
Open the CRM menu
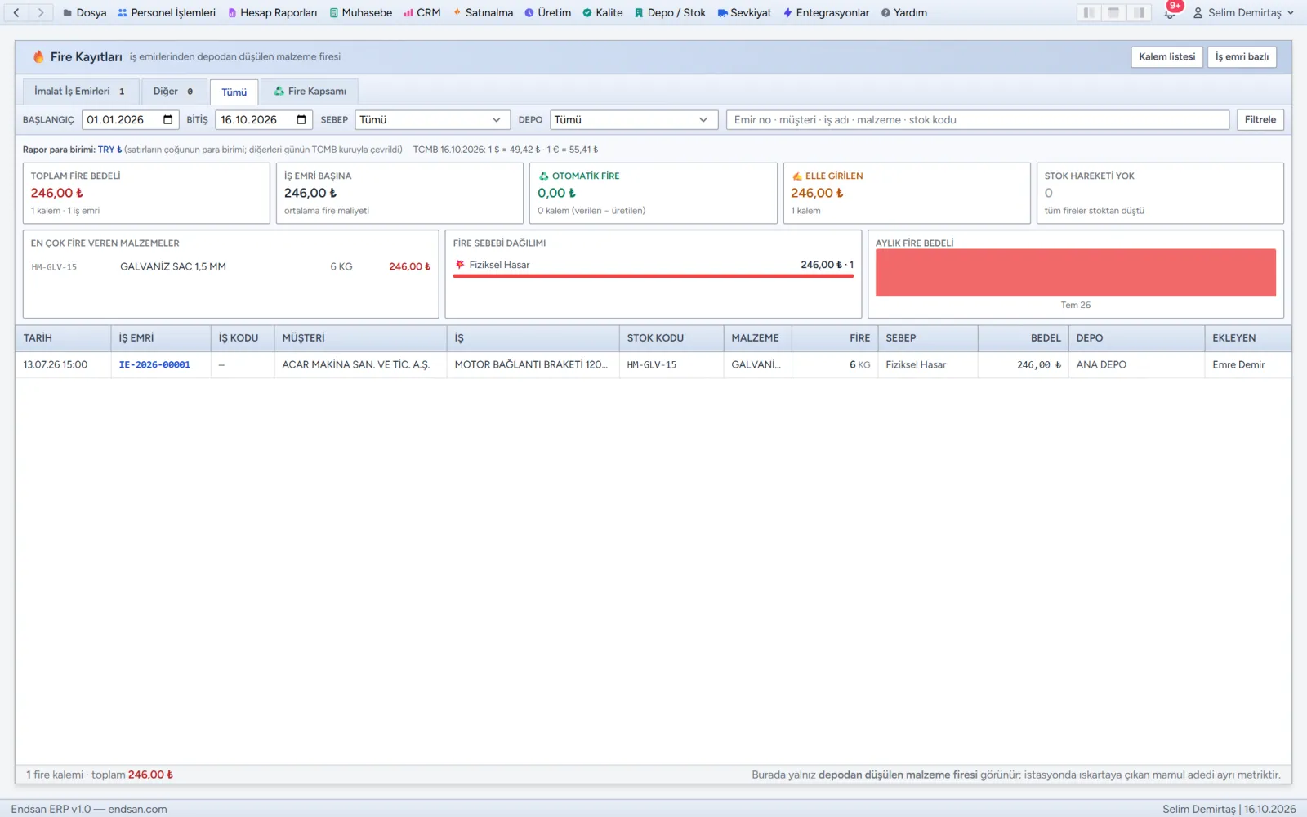click(x=422, y=12)
